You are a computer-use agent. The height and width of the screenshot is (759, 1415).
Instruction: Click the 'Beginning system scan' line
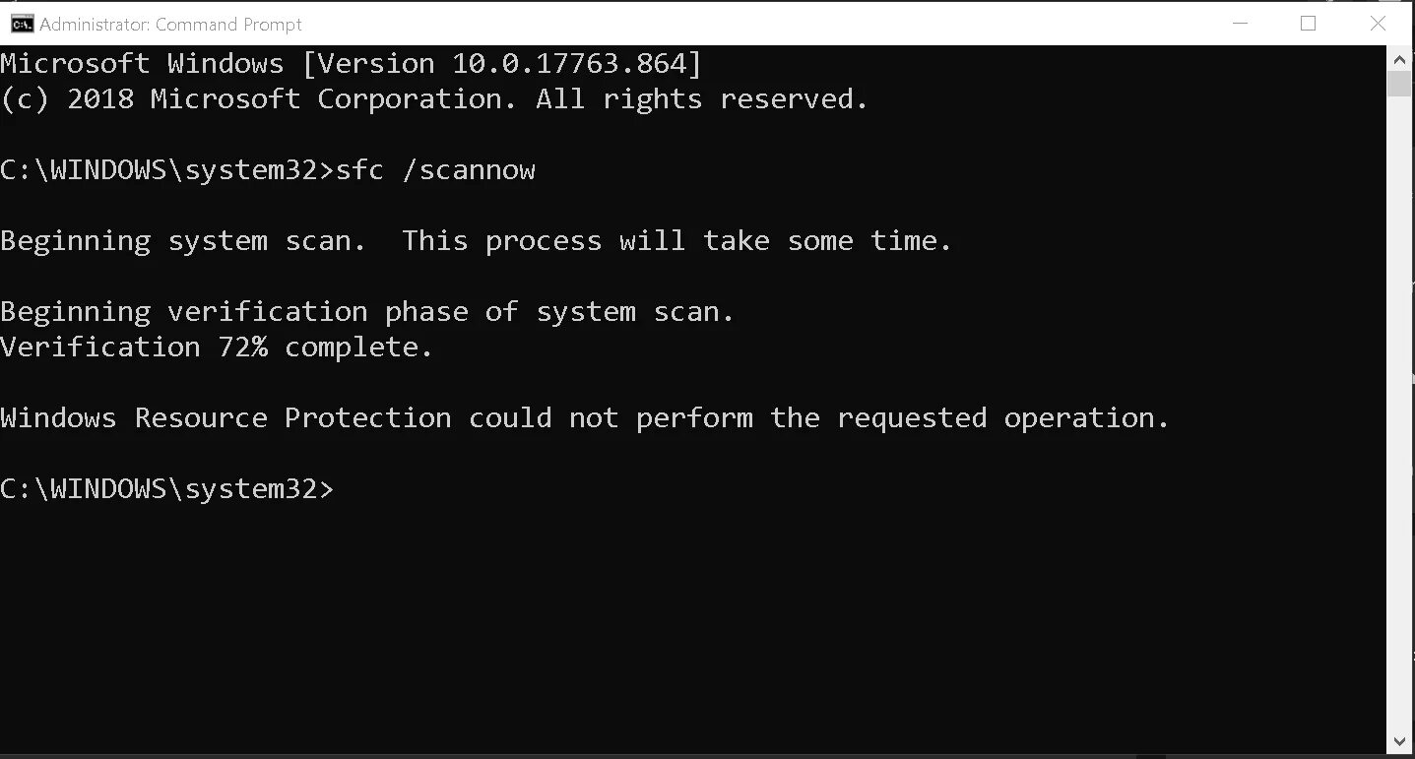tap(476, 241)
